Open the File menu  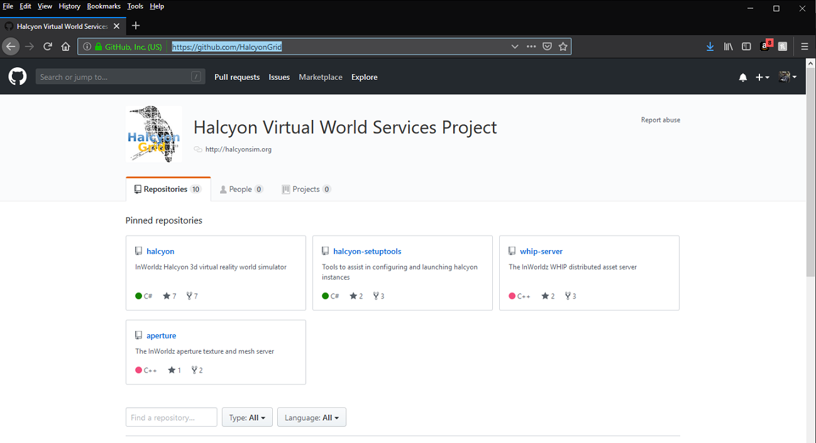tap(8, 6)
